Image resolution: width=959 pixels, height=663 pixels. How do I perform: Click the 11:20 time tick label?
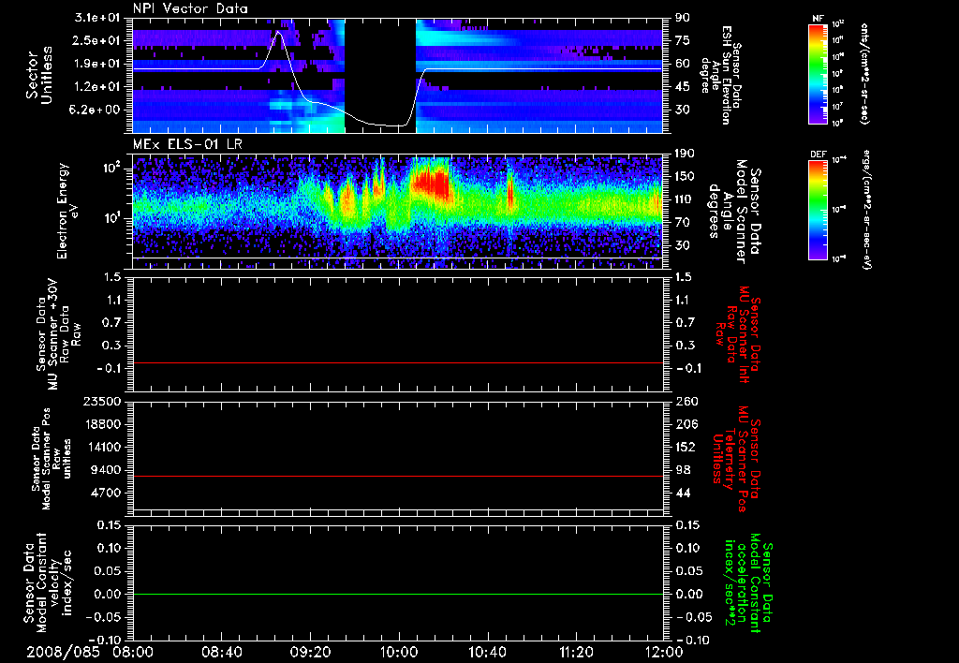point(576,652)
